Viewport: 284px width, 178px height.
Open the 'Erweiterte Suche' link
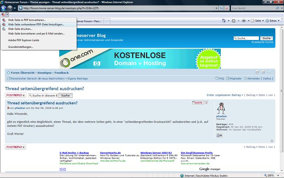[262, 42]
